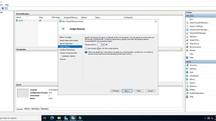Collapse the Checkpoints panel arrow

pyautogui.click(x=181, y=49)
